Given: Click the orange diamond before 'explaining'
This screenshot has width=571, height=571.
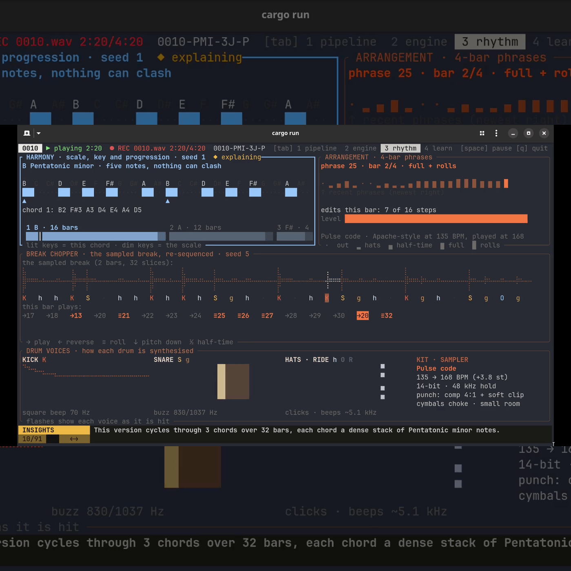Looking at the screenshot, I should (x=215, y=157).
